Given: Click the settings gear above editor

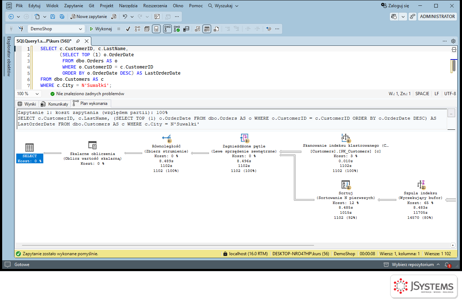Looking at the screenshot, I should pos(453,41).
